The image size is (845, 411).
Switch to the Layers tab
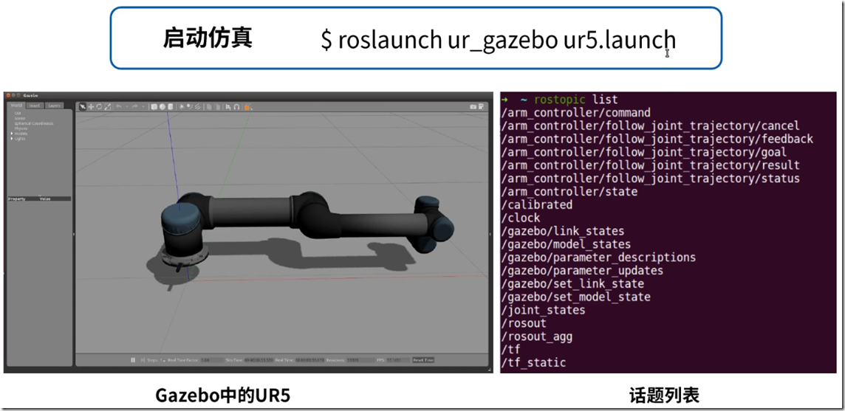pyautogui.click(x=54, y=106)
